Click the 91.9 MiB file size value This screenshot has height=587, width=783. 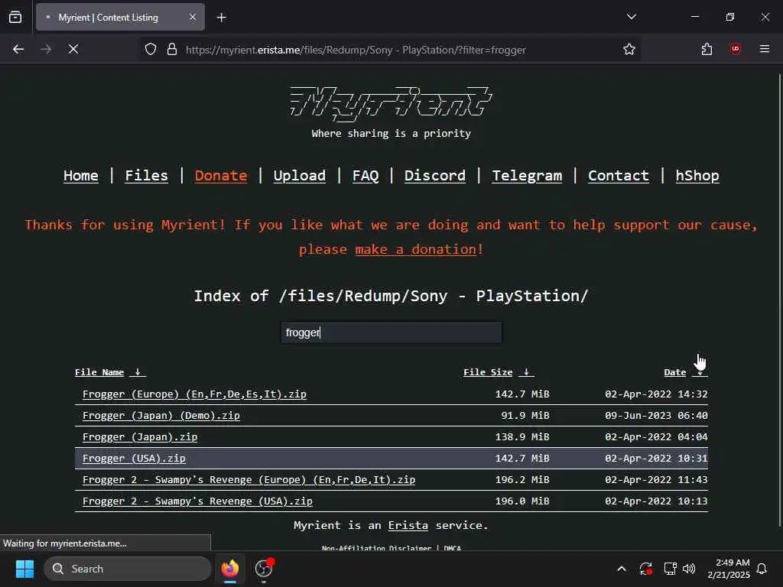525,415
